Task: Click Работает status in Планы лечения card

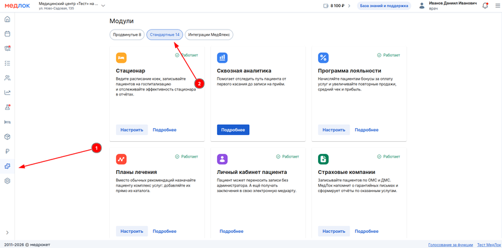Action: point(186,156)
